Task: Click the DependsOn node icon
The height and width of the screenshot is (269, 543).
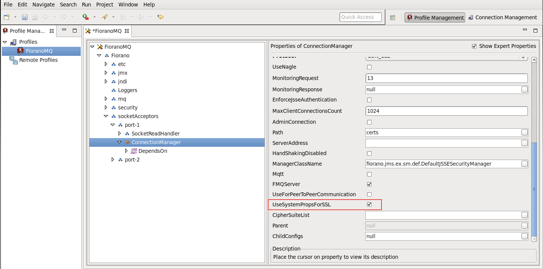Action: point(134,151)
